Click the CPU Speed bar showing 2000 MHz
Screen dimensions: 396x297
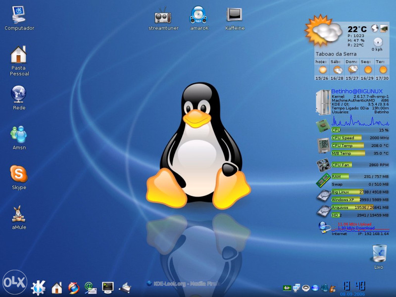360,138
